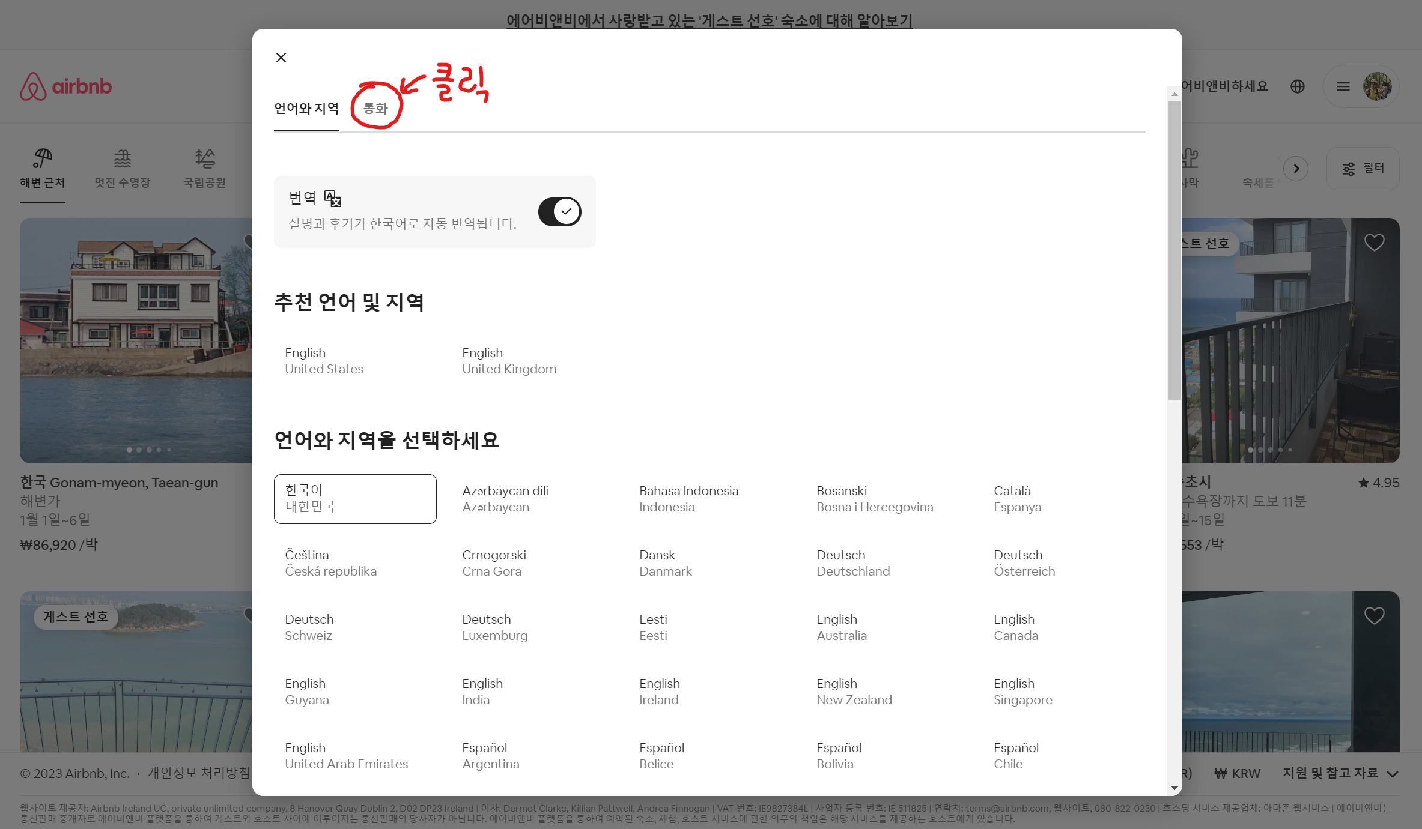Pick Bahasa Indonesia language
Viewport: 1422px width, 829px height.
coord(709,499)
